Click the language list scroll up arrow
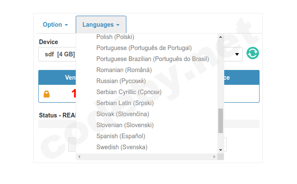This screenshot has height=184, width=297. [220, 37]
